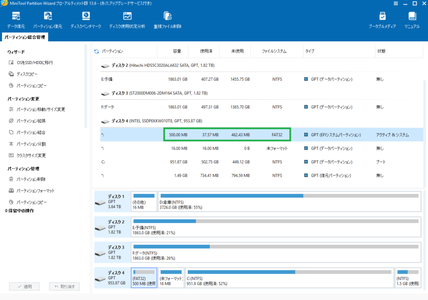428x300 pixels.
Task: Select the 16.00 MB 未フォーマット partition row
Action: [x=262, y=148]
